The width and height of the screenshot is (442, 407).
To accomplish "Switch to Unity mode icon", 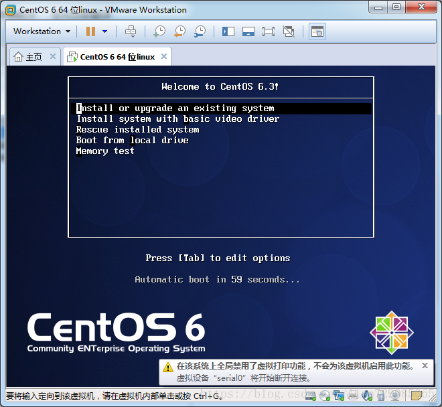I will [289, 31].
